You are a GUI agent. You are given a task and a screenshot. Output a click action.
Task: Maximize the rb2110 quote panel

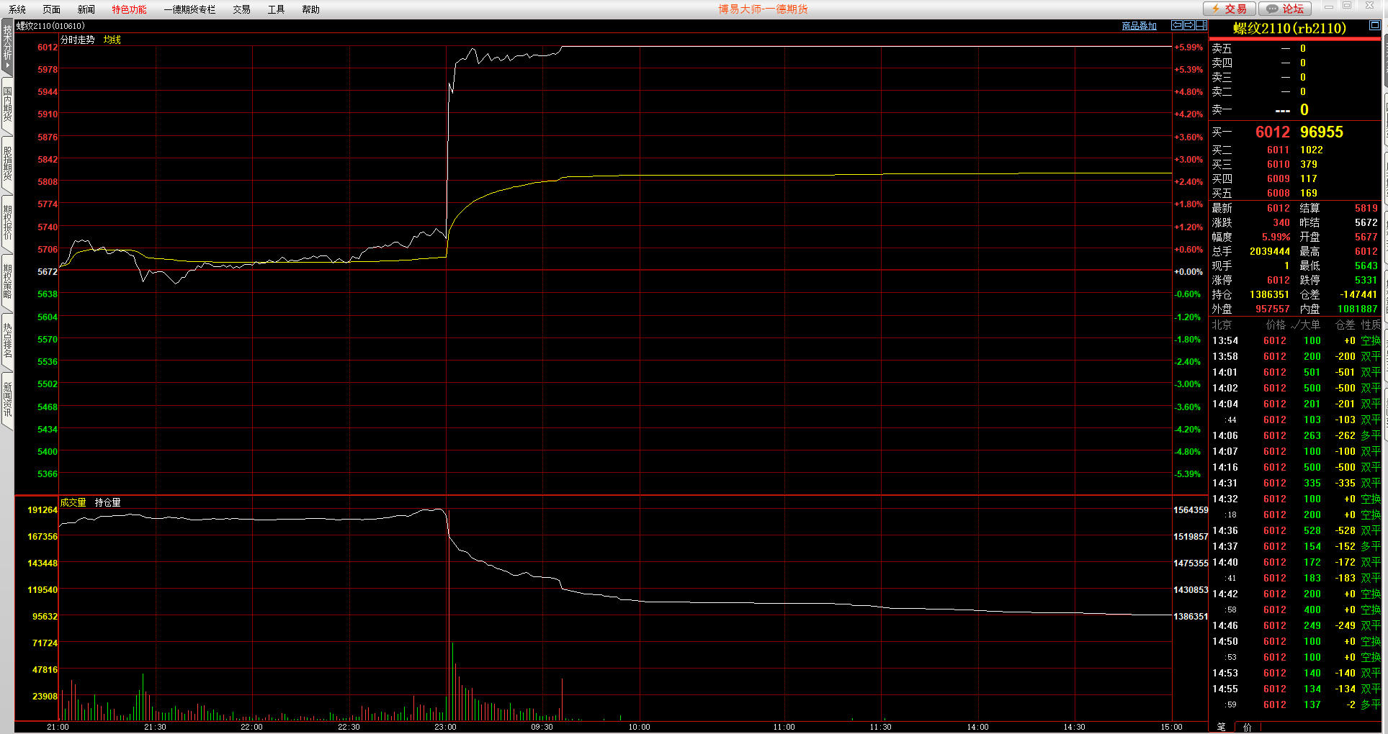(x=1374, y=25)
